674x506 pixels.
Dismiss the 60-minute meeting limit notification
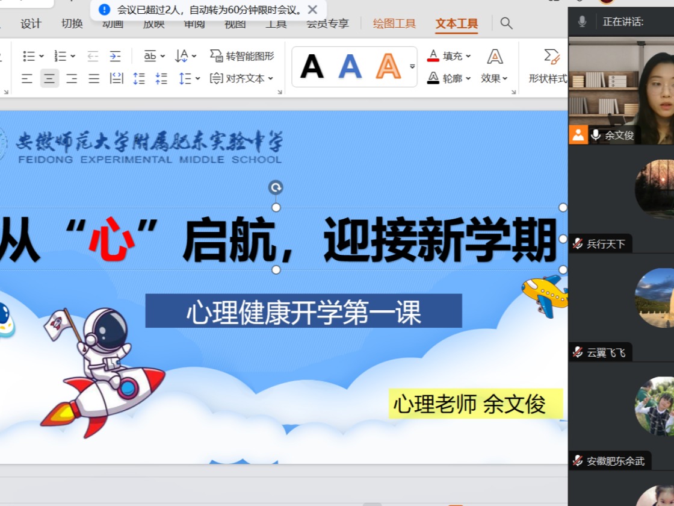[313, 10]
